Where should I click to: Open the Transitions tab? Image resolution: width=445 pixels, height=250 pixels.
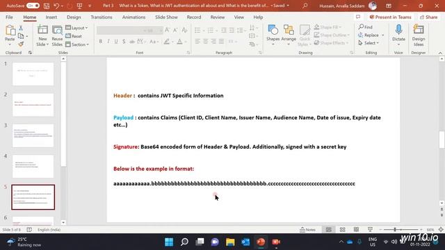(x=102, y=17)
